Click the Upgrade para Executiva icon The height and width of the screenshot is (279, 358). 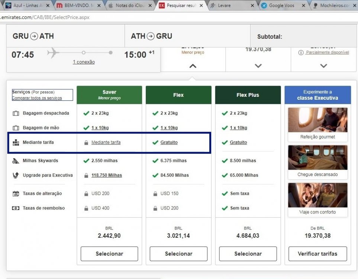point(16,175)
